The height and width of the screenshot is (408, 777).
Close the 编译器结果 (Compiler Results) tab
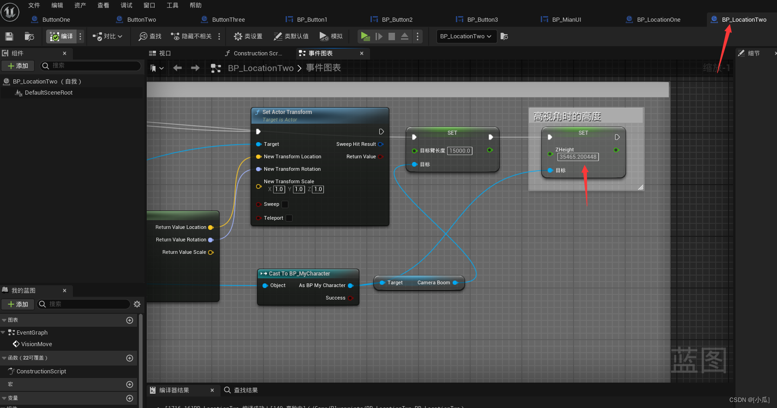pyautogui.click(x=212, y=390)
